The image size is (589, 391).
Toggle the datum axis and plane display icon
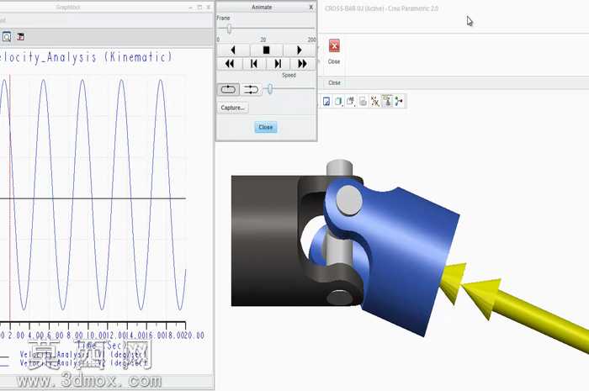point(375,101)
